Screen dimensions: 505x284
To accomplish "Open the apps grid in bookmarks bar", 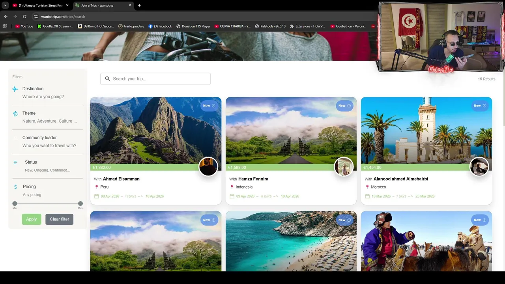I will point(5,26).
